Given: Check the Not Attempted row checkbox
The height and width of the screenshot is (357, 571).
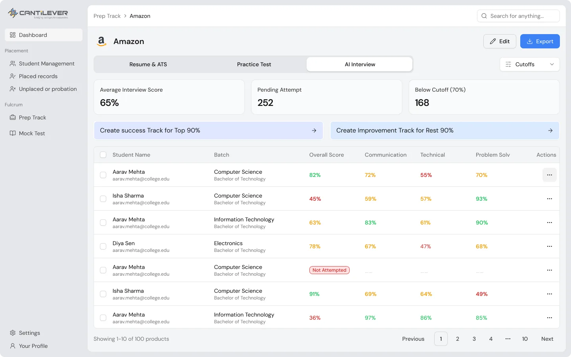Looking at the screenshot, I should [103, 270].
